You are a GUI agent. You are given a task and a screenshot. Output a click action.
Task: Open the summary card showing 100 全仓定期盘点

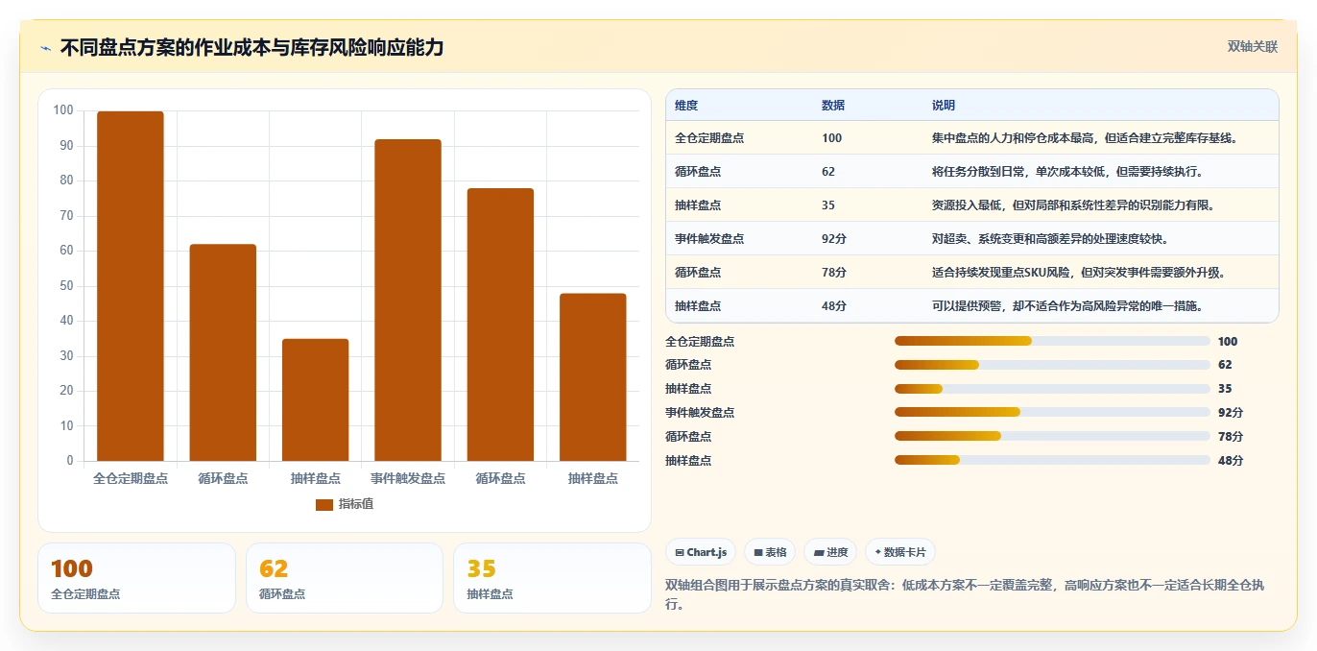(136, 578)
